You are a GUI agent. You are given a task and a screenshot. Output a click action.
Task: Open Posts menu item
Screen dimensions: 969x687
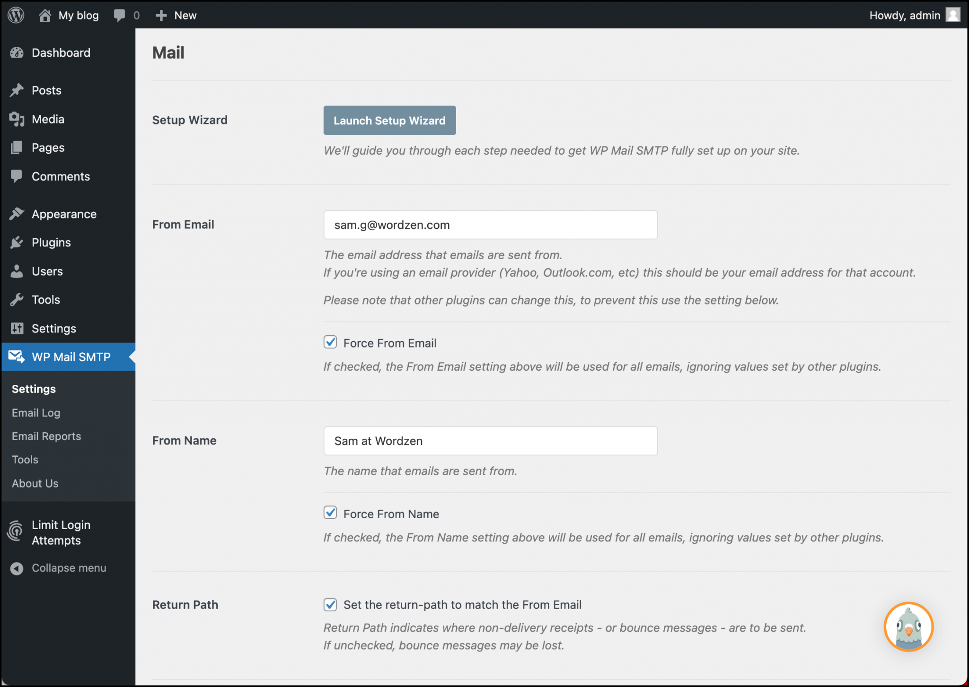click(x=68, y=90)
